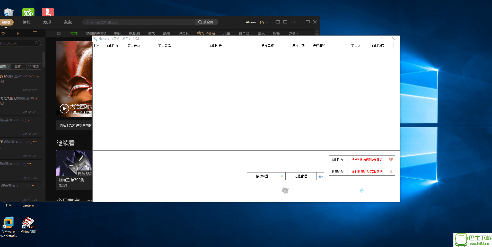Expand the 更多> category menu

[293, 34]
